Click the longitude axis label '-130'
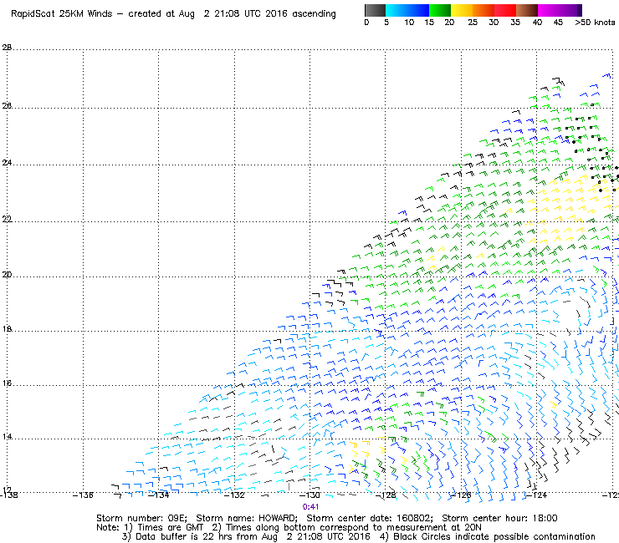Image resolution: width=619 pixels, height=543 pixels. coord(309,495)
